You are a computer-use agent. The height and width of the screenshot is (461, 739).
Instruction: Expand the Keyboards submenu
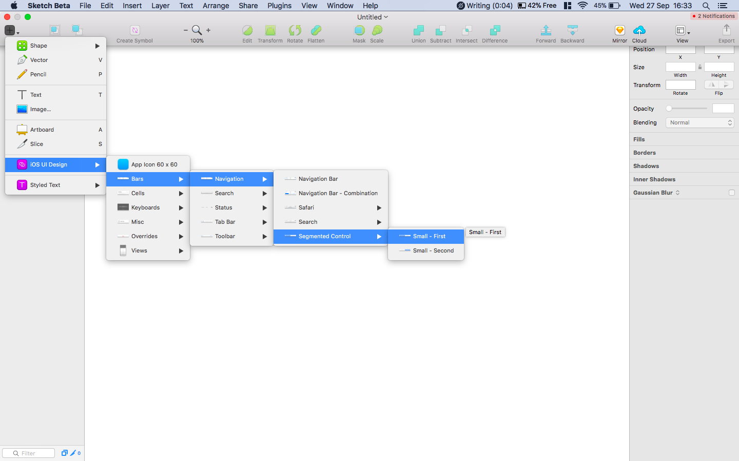click(x=148, y=207)
